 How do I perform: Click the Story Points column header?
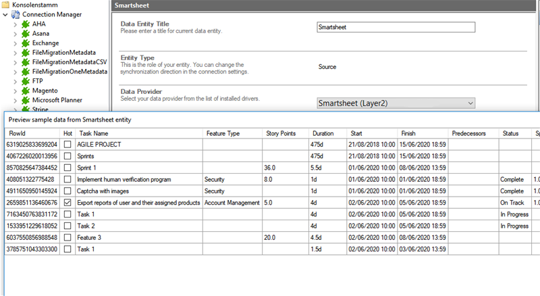[285, 133]
